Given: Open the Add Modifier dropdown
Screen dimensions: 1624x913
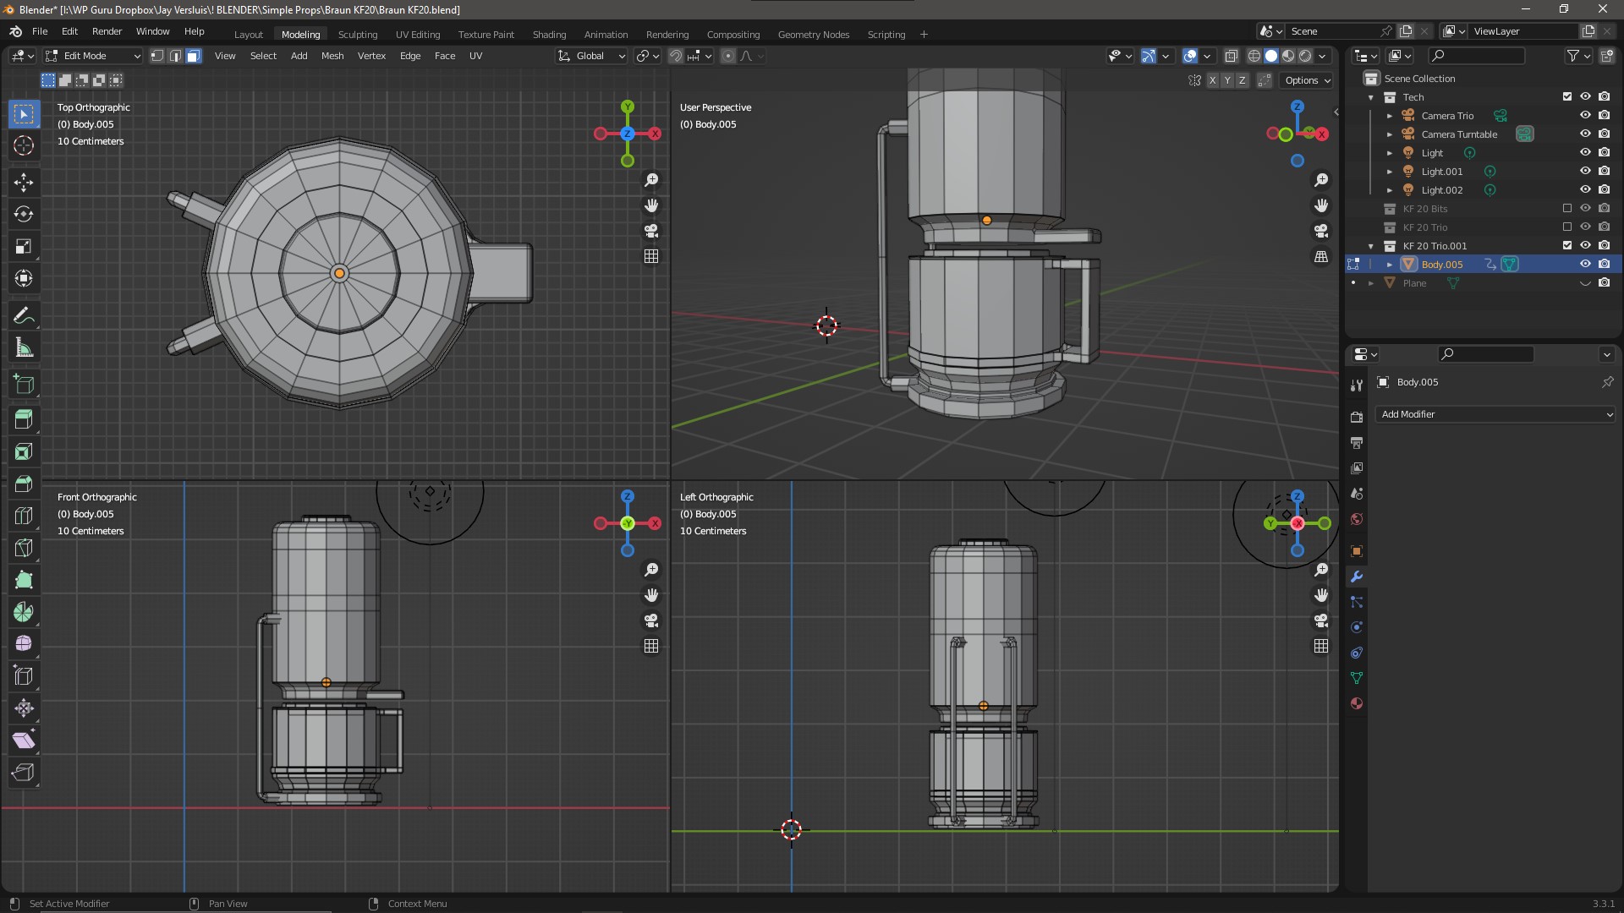Looking at the screenshot, I should (x=1495, y=414).
